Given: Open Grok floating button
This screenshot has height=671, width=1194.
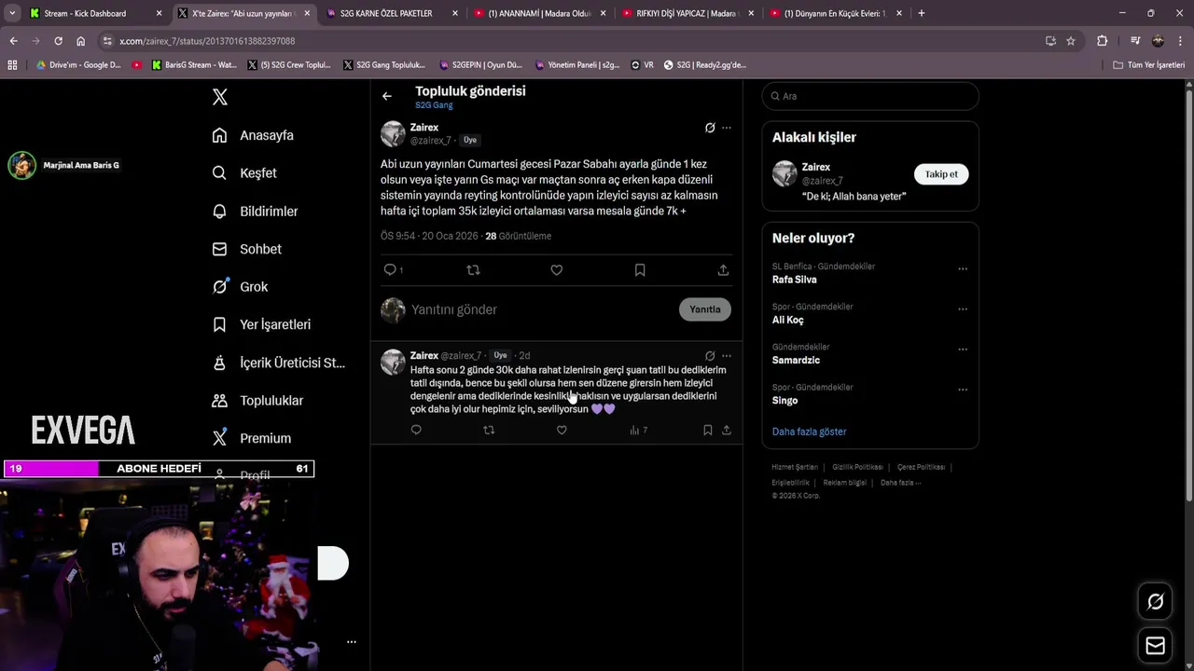Looking at the screenshot, I should 1156,602.
